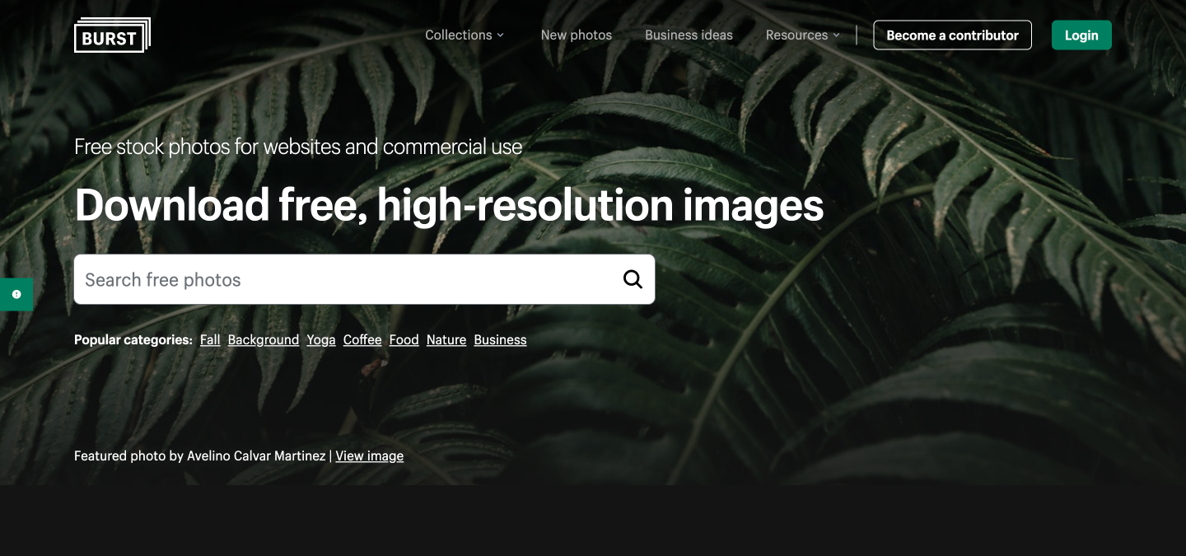The height and width of the screenshot is (556, 1186).
Task: Select the Coffee category link
Action: (x=362, y=340)
